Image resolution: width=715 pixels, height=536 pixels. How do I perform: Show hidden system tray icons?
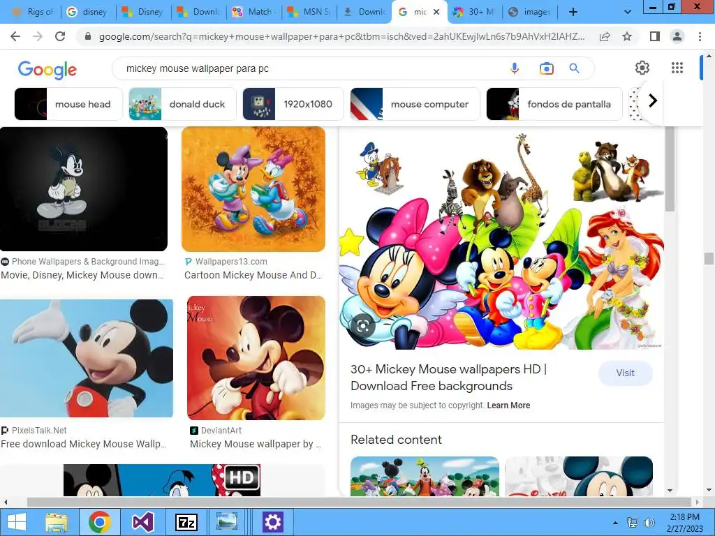pyautogui.click(x=615, y=523)
